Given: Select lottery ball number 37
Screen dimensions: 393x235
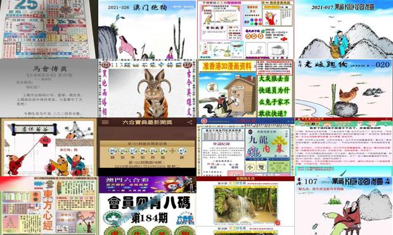Looking at the screenshot, I should (x=133, y=151).
